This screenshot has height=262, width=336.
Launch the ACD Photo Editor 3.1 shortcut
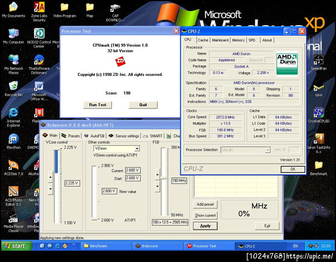click(13, 196)
